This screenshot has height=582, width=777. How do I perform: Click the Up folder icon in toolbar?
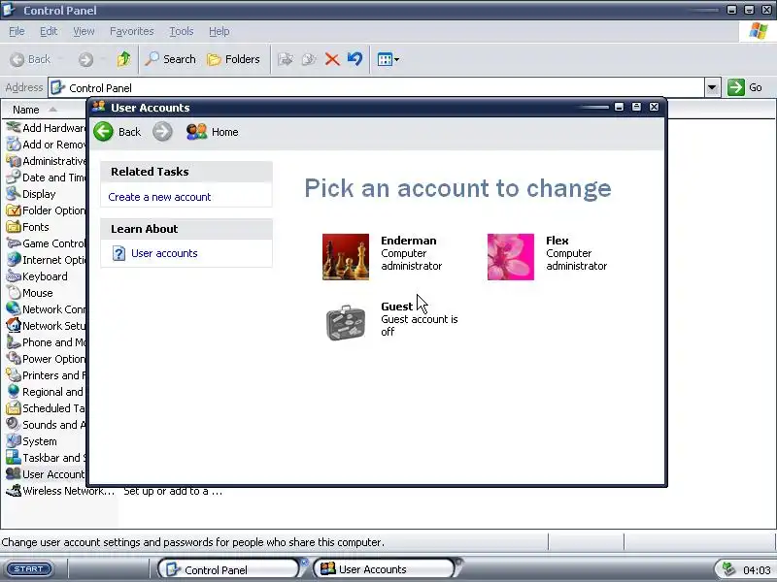pyautogui.click(x=124, y=59)
